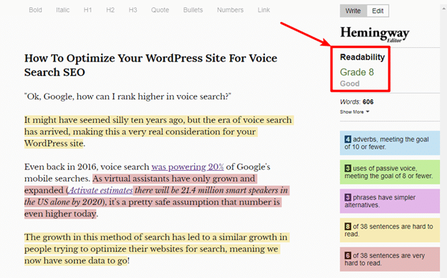Format selection as Quote

click(x=160, y=10)
